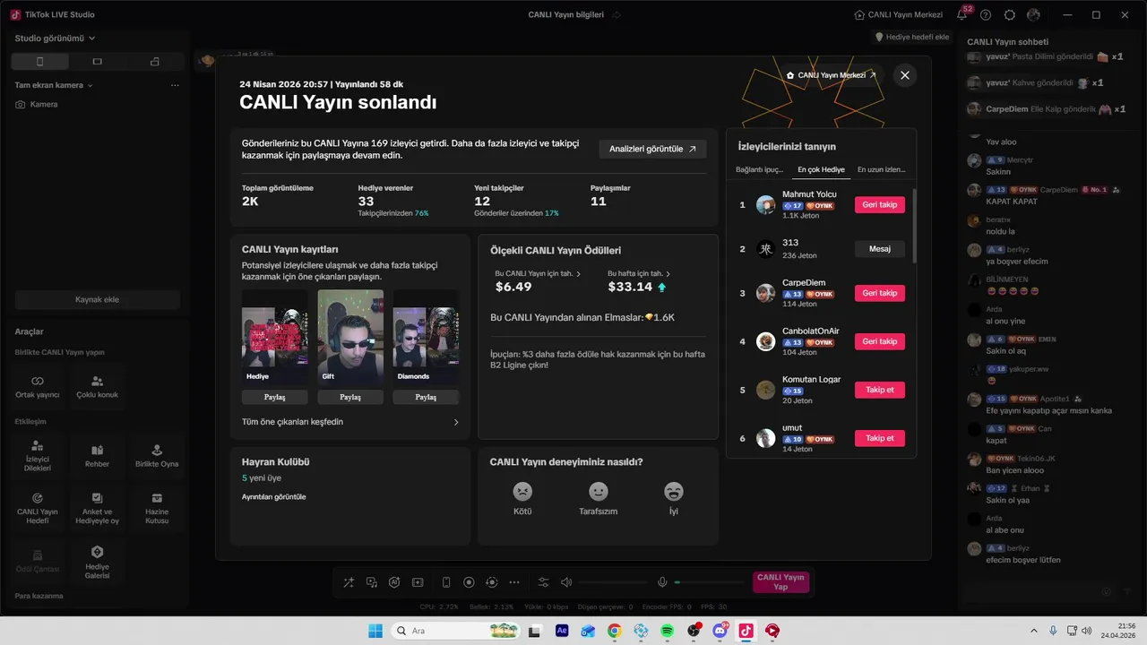
Task: Rate the live experience as İyi
Action: 674,499
